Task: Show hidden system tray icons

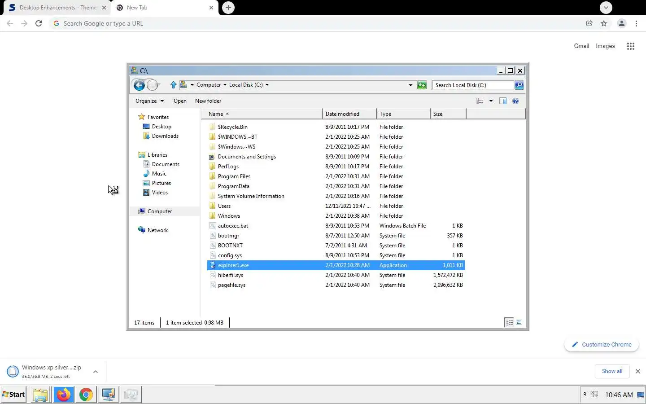Action: (x=585, y=394)
